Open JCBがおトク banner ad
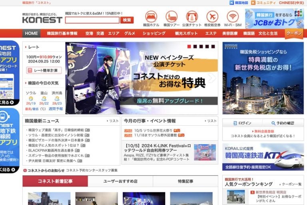Image resolution: width=307 pixels, height=205 pixels. click(274, 19)
